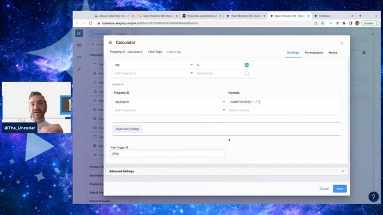The height and width of the screenshot is (215, 383).
Task: Click the Define formula empty field
Action: (x=284, y=110)
